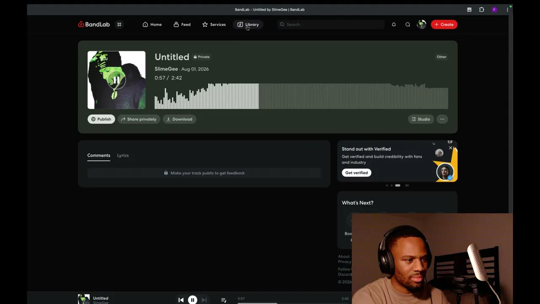The width and height of the screenshot is (540, 304).
Task: Switch to the Comments tab
Action: pyautogui.click(x=99, y=155)
